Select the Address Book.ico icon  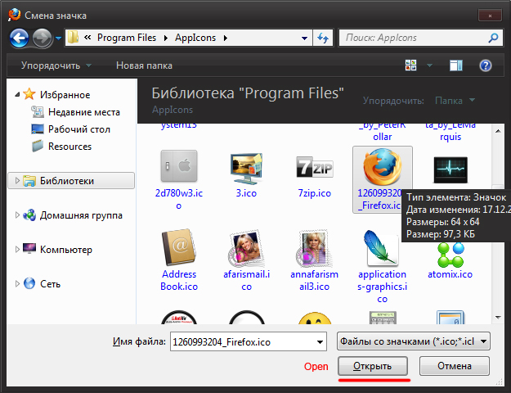(179, 247)
